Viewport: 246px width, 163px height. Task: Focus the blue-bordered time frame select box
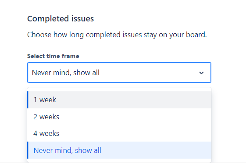[x=119, y=73]
